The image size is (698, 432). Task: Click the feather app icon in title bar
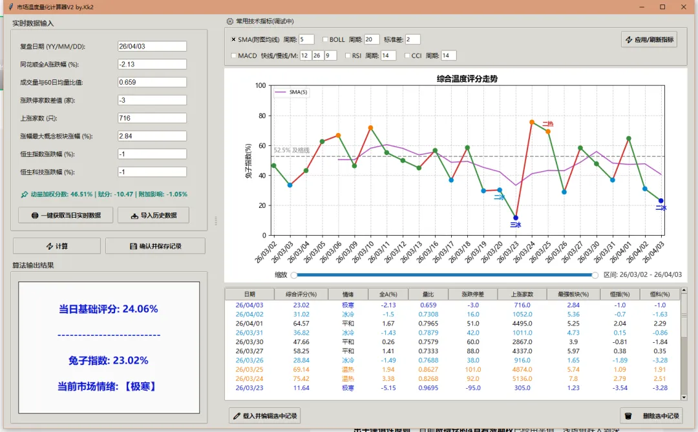click(11, 6)
